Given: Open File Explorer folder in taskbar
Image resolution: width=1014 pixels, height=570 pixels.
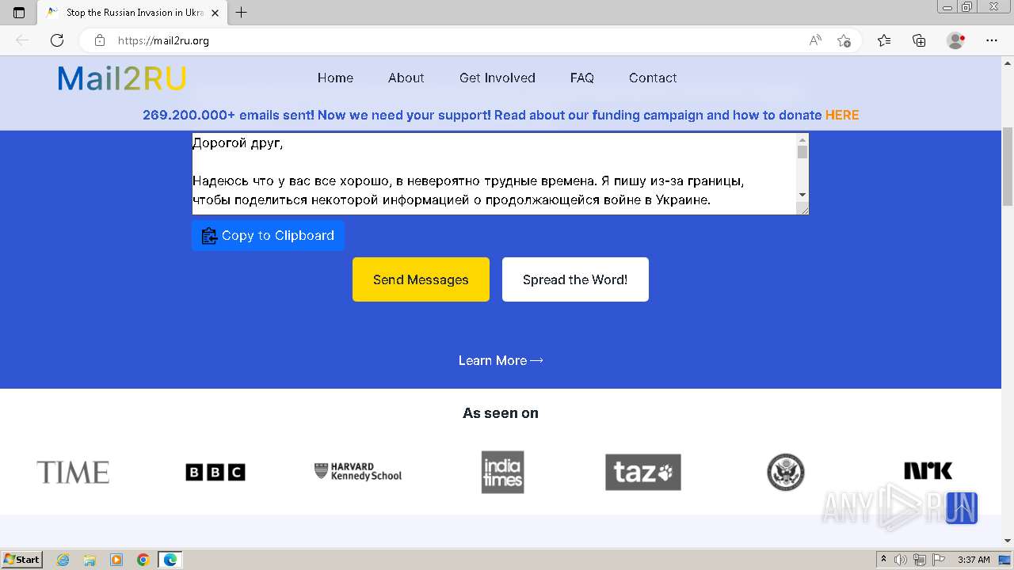Looking at the screenshot, I should click(x=90, y=560).
